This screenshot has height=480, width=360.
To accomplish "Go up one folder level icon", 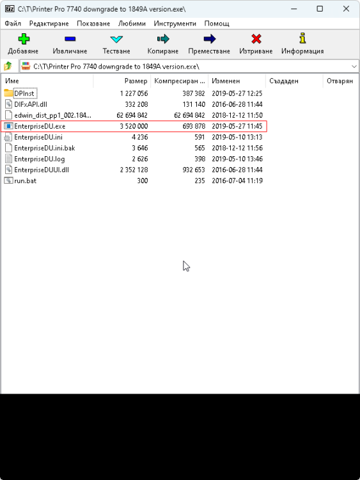I will point(8,66).
